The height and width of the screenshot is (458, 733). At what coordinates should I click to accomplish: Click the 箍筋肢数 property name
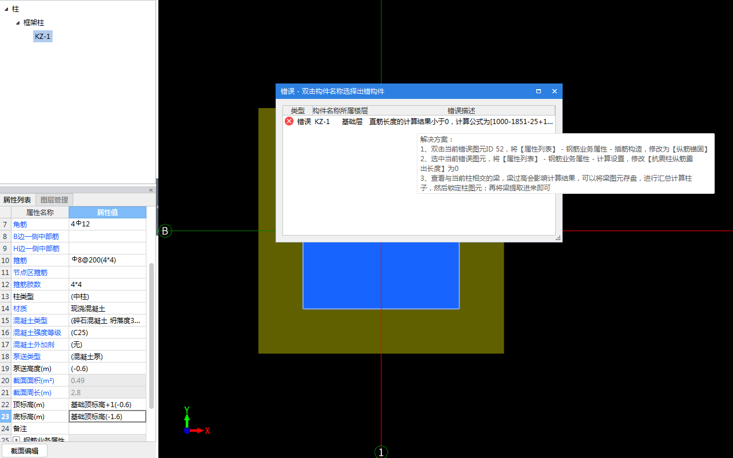click(x=27, y=284)
